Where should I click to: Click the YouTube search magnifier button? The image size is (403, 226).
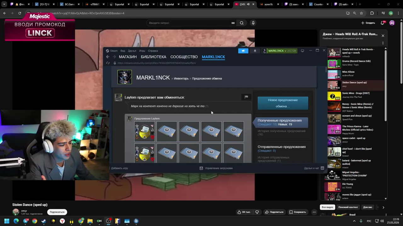241,23
